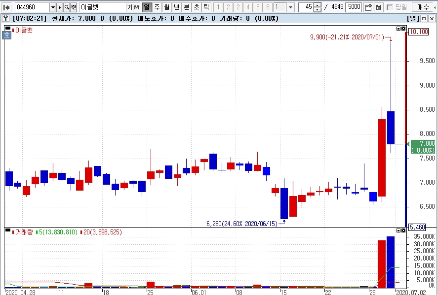438x295 pixels.
Task: Click the restore window icon beside [일]
Action: click(x=424, y=19)
